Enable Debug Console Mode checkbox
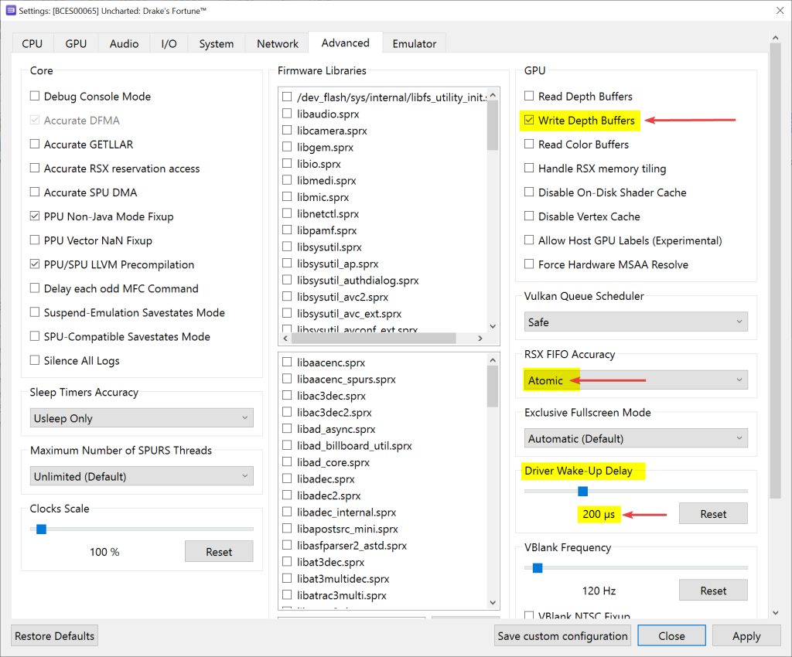Viewport: 792px width, 657px height. [x=35, y=97]
